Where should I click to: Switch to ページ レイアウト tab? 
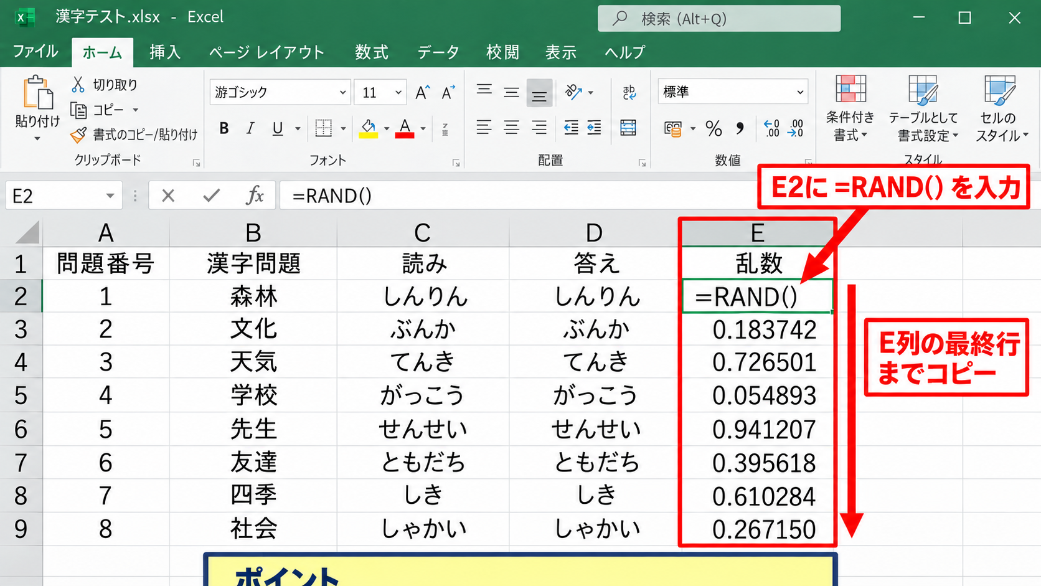coord(266,52)
